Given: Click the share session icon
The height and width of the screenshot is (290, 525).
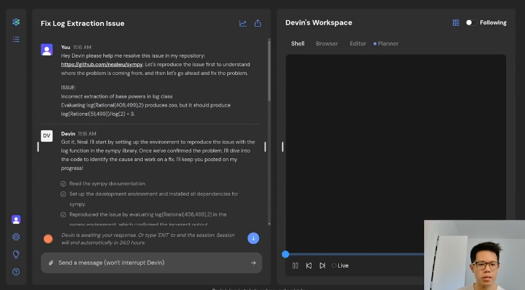Looking at the screenshot, I should click(x=257, y=23).
